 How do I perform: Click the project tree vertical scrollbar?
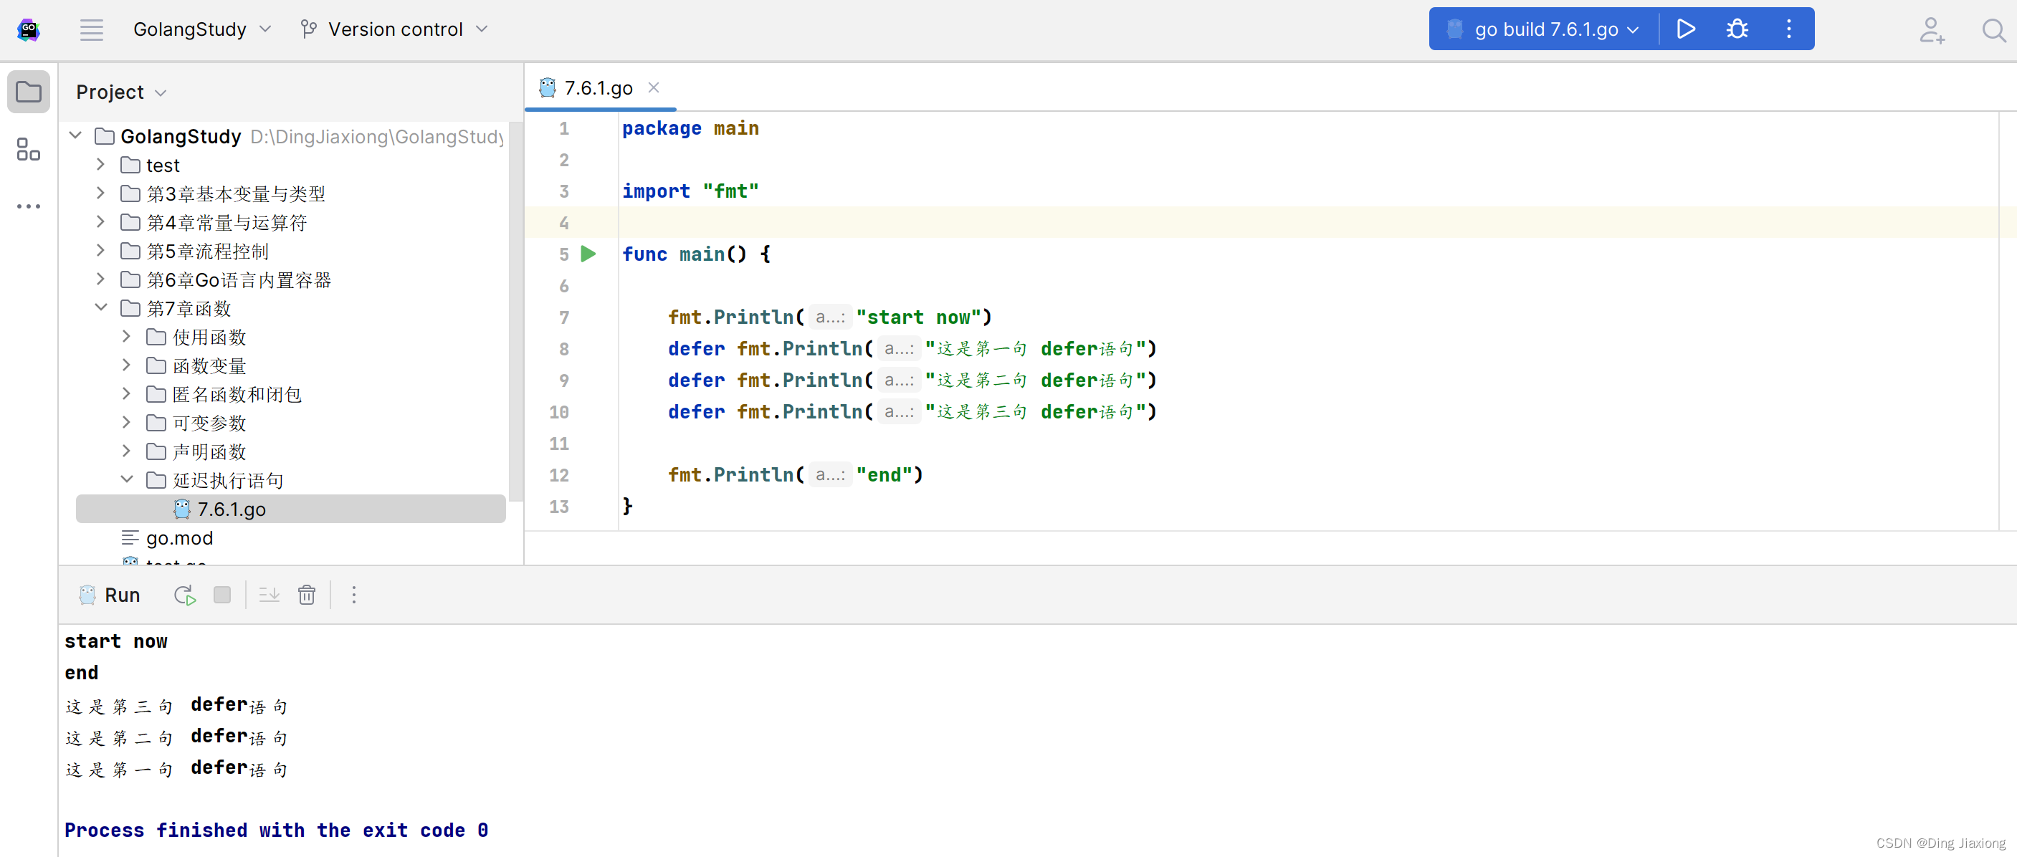(x=515, y=312)
